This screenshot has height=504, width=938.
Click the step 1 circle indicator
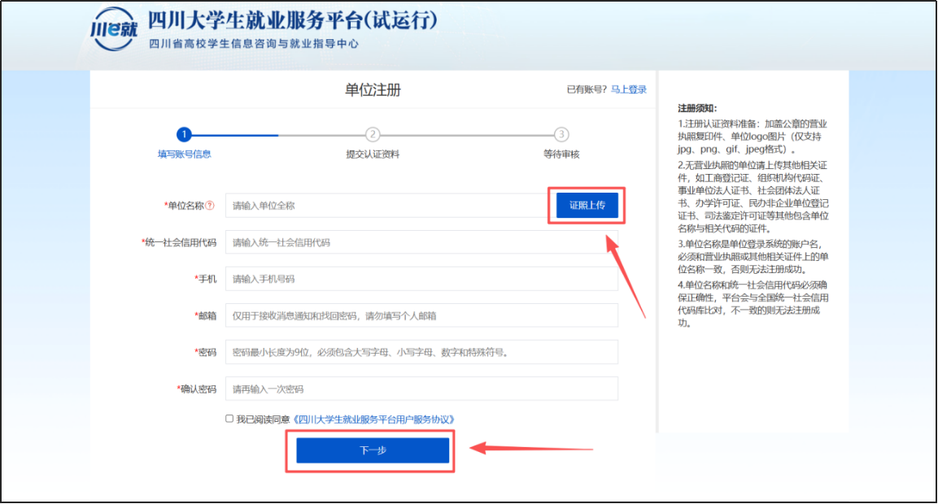(184, 134)
